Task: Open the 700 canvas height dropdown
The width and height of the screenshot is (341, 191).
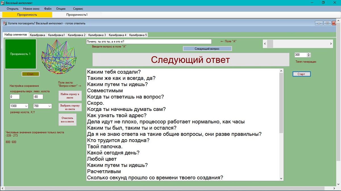Action: [49, 106]
